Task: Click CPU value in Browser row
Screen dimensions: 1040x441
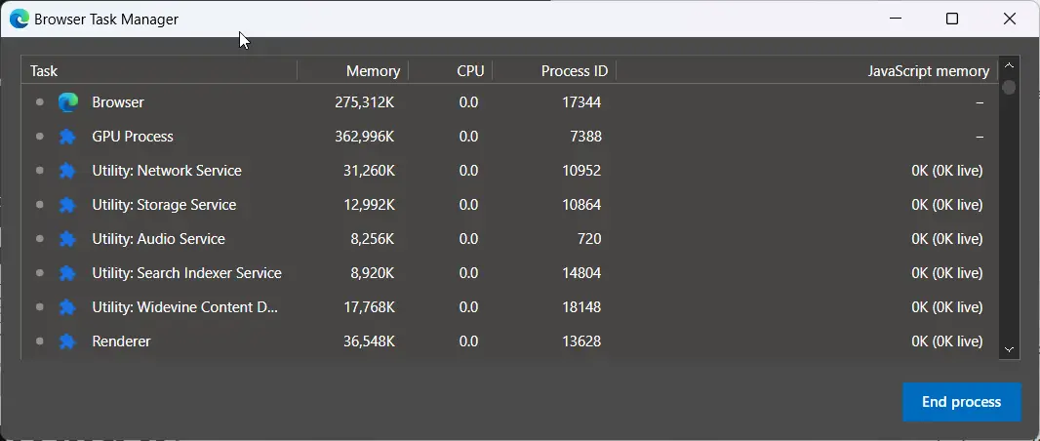Action: pos(468,102)
